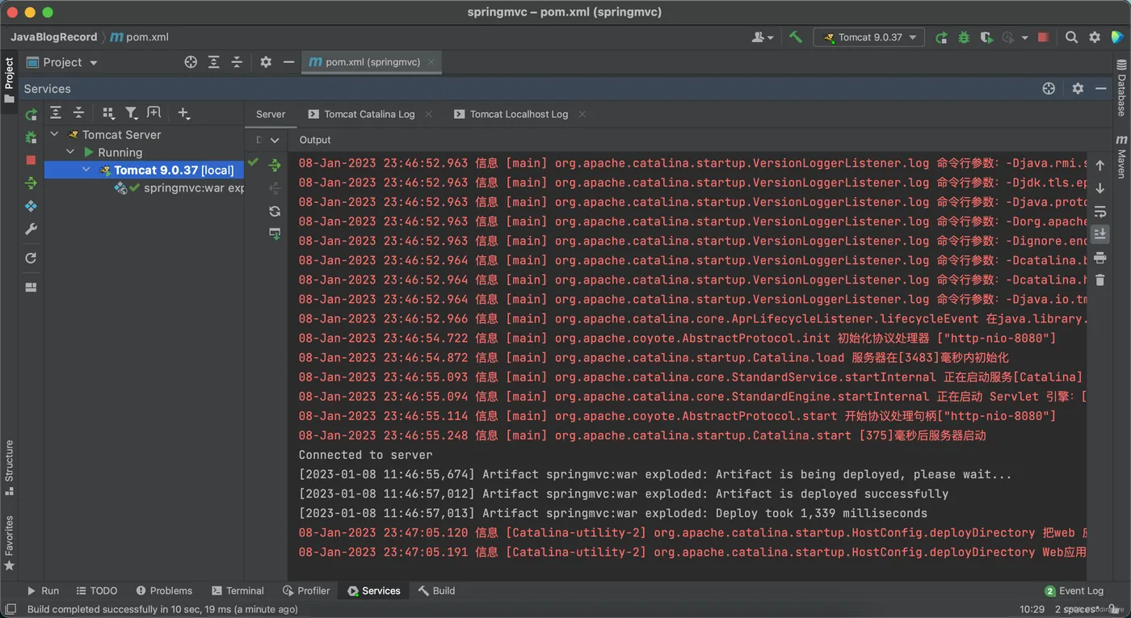
Task: Click the red Stop button in the top toolbar
Action: [x=1044, y=37]
